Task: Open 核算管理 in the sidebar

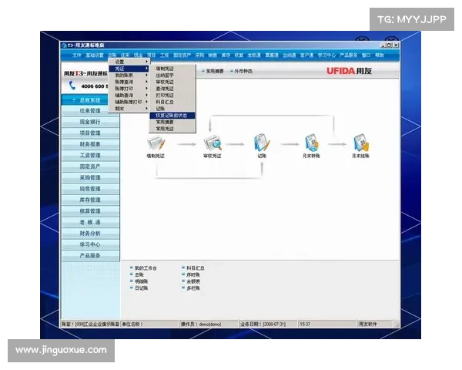Action: point(90,211)
